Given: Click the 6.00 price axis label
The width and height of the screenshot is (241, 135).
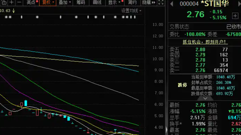Looking at the screenshot, I should tap(159, 104).
